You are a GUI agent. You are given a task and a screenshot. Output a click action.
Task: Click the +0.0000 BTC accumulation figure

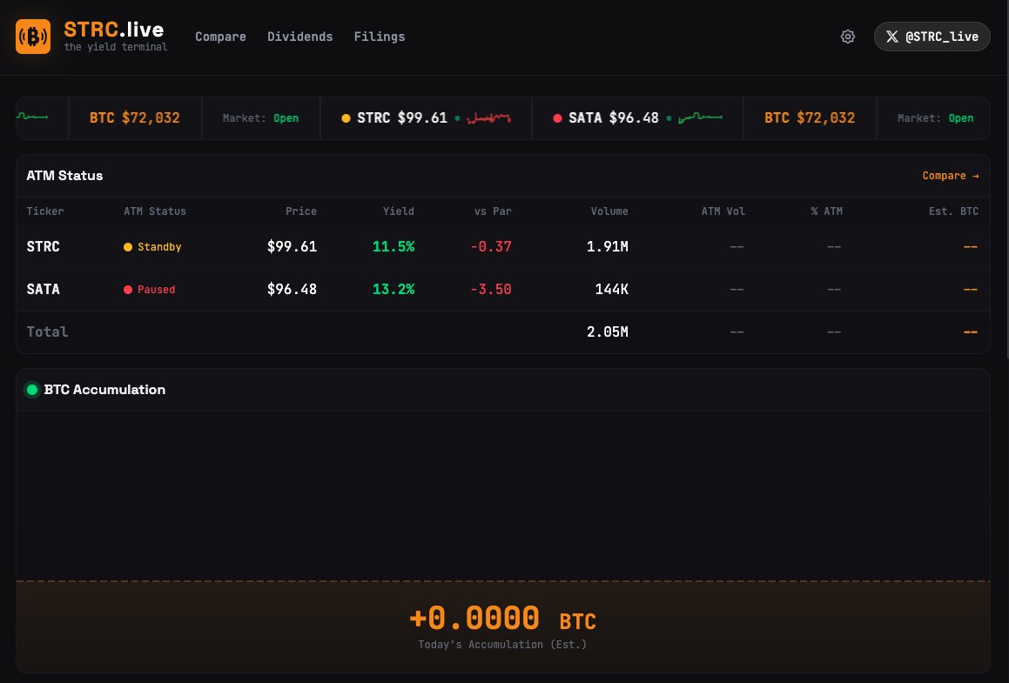click(502, 619)
